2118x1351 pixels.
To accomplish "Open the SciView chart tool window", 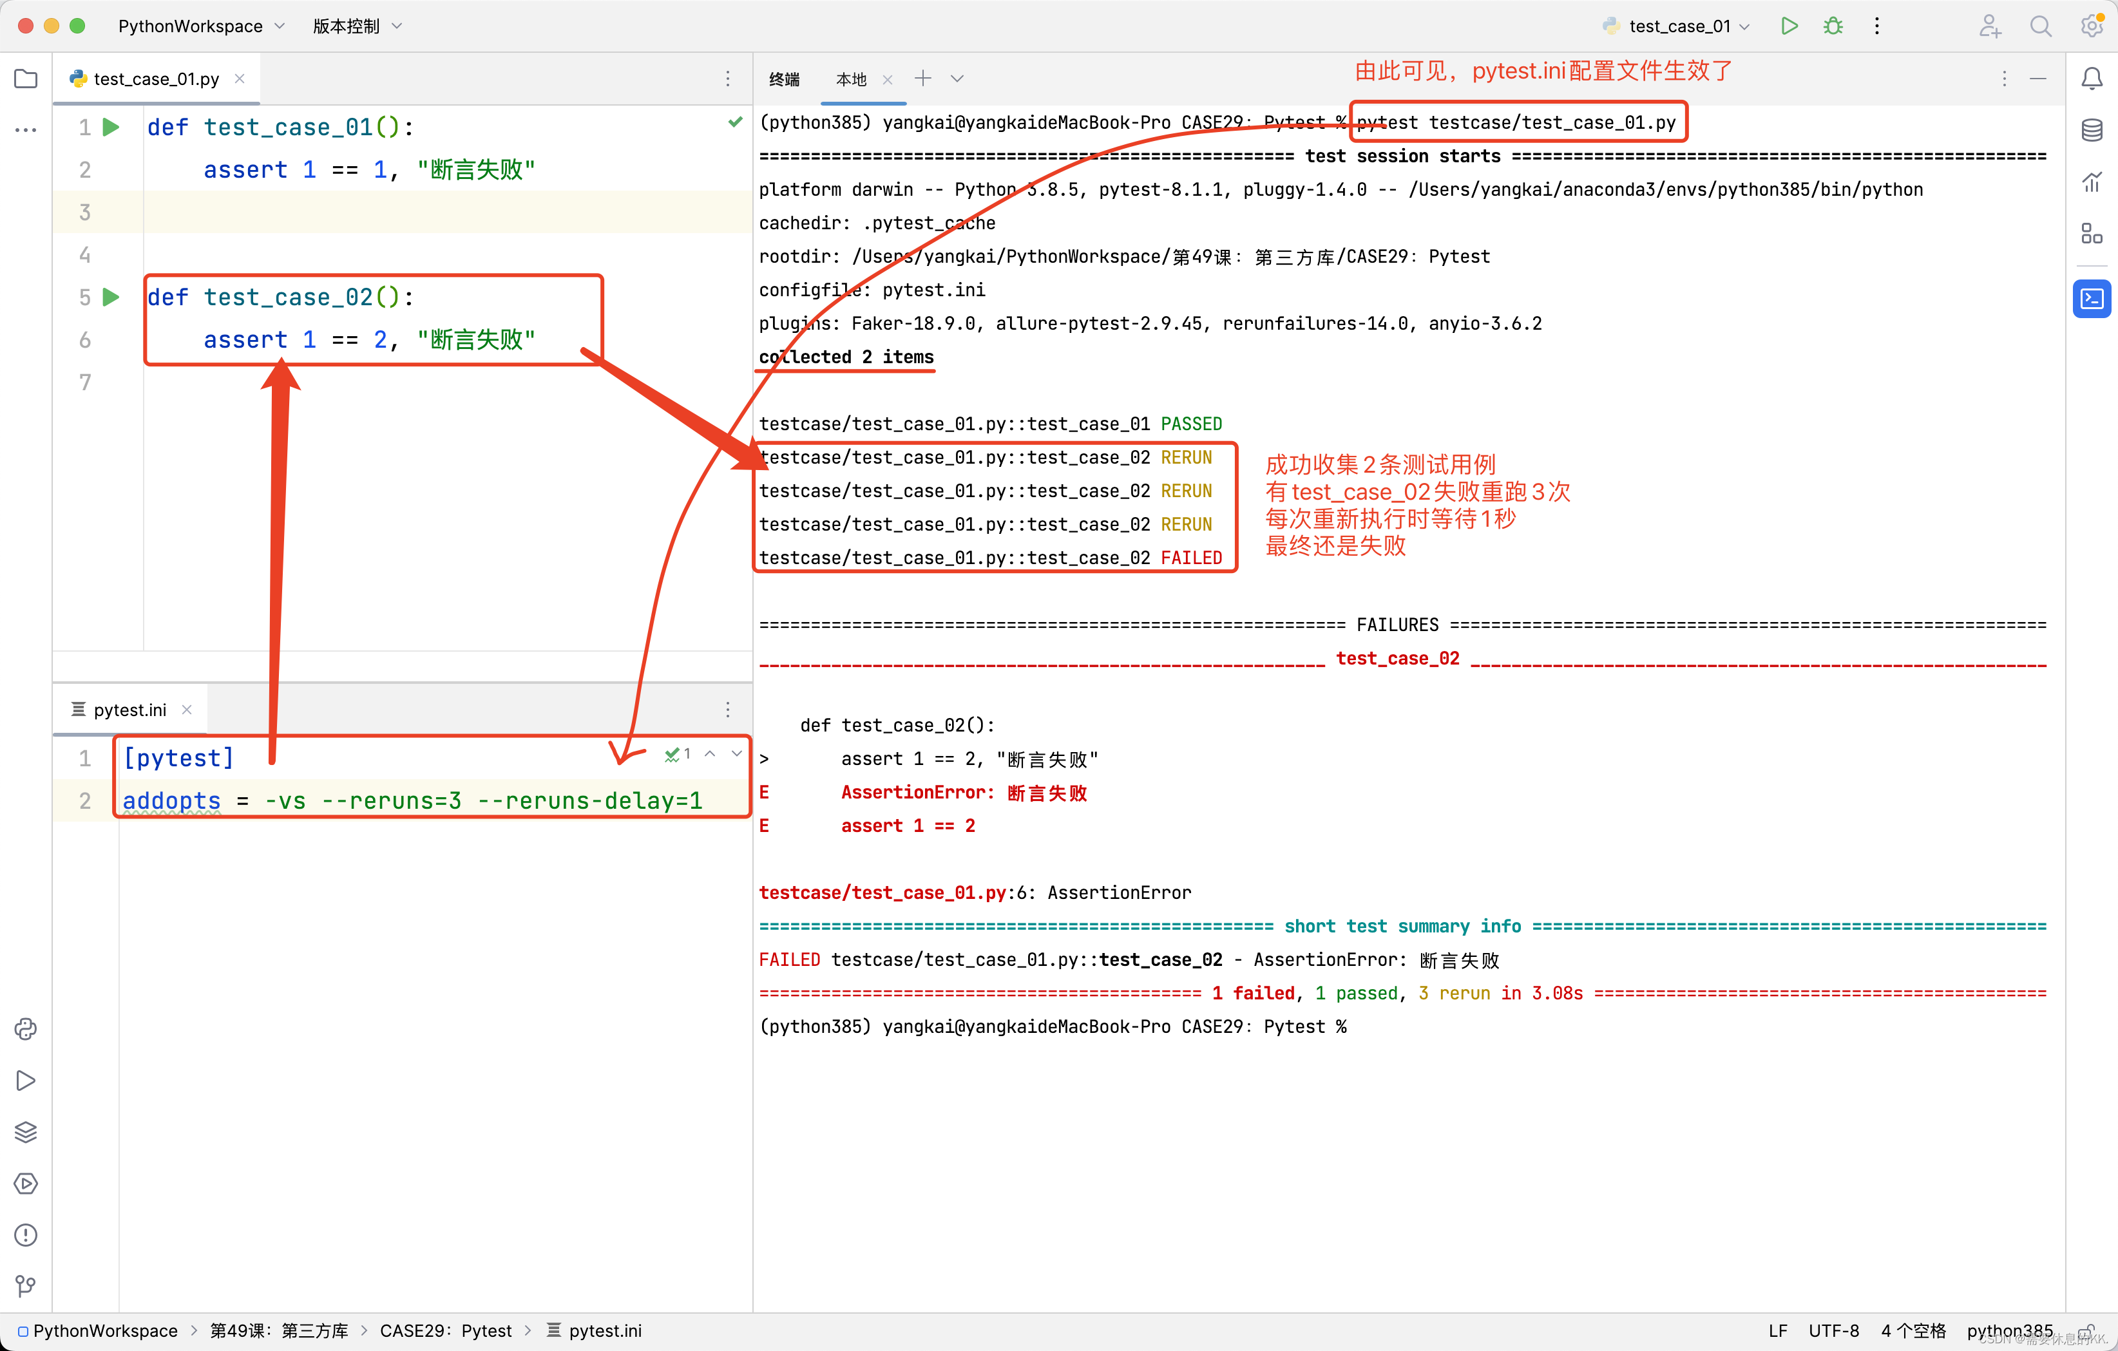I will pyautogui.click(x=2092, y=182).
